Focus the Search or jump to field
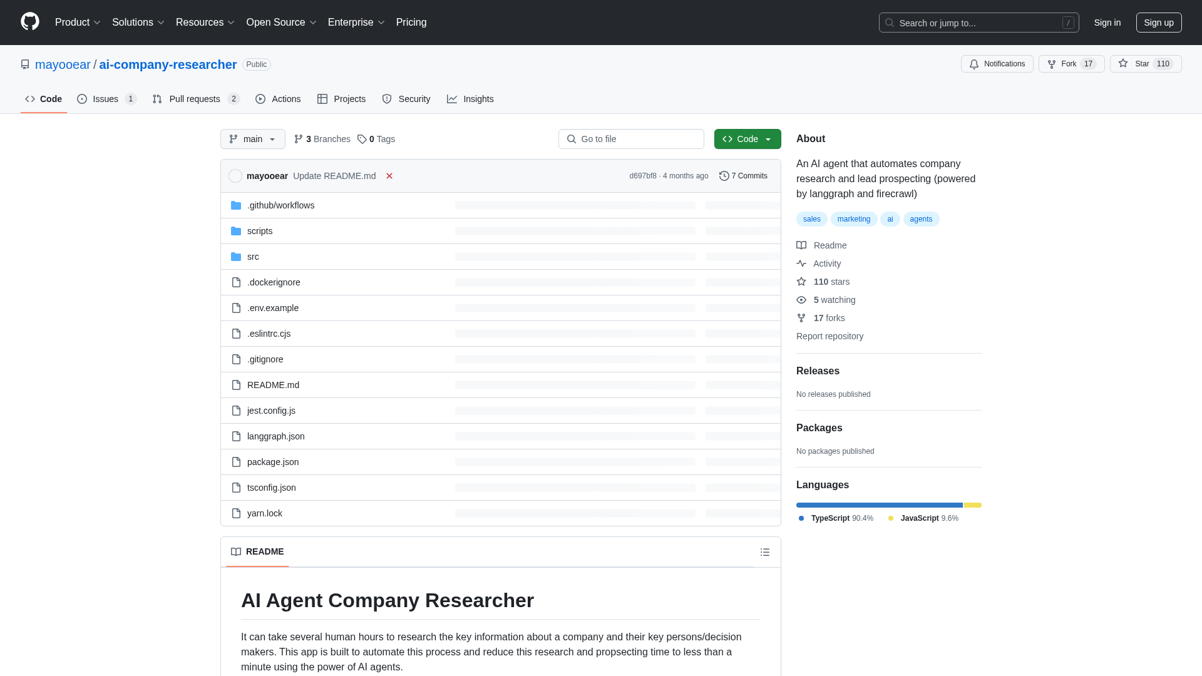The image size is (1202, 676). pos(979,23)
